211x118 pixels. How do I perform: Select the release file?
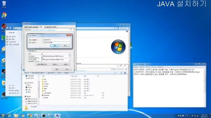(x=45, y=98)
